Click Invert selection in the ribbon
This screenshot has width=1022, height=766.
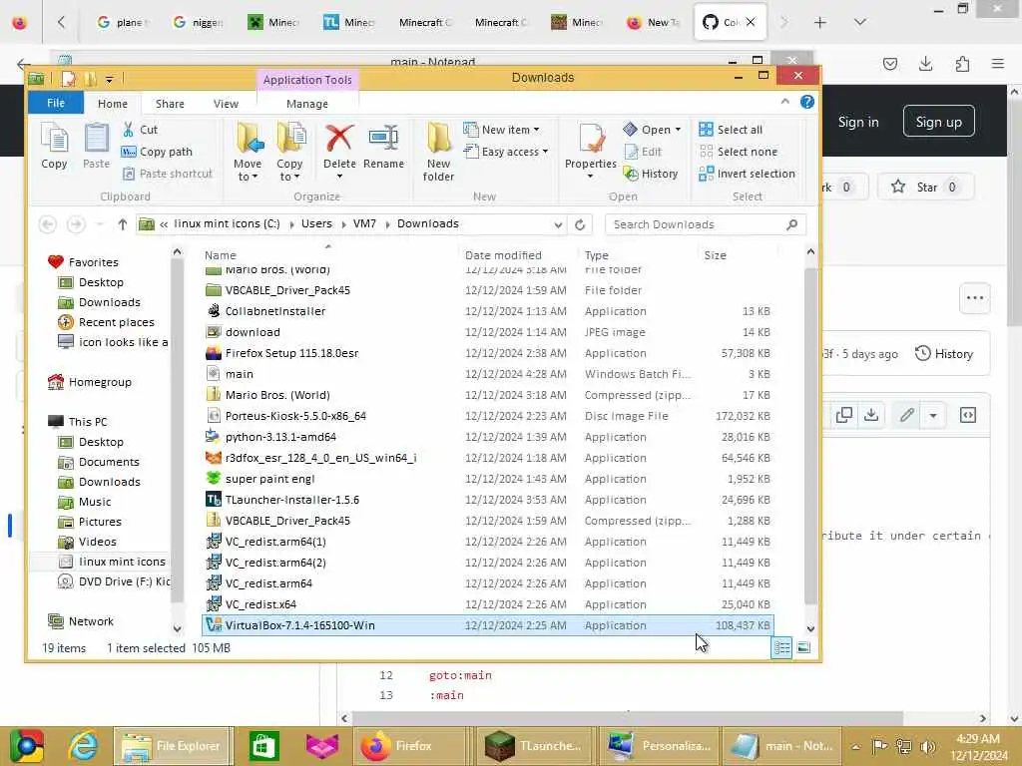point(747,174)
